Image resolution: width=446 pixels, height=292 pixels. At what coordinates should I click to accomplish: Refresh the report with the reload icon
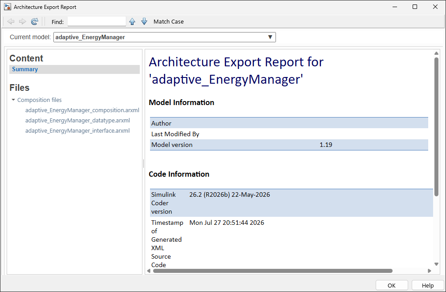pyautogui.click(x=34, y=22)
